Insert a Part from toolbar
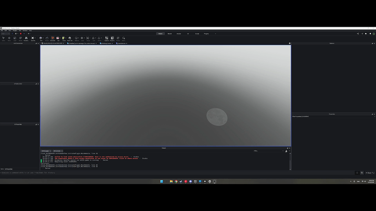Image resolution: width=376 pixels, height=211 pixels. coord(41,38)
